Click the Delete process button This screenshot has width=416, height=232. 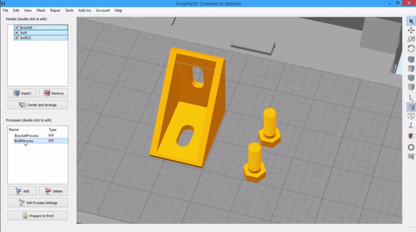tap(53, 191)
